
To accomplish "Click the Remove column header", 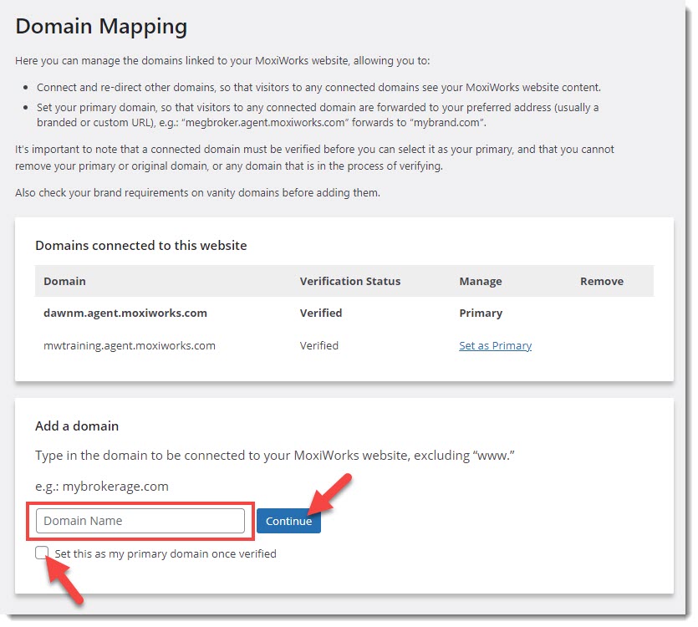I will pyautogui.click(x=601, y=281).
